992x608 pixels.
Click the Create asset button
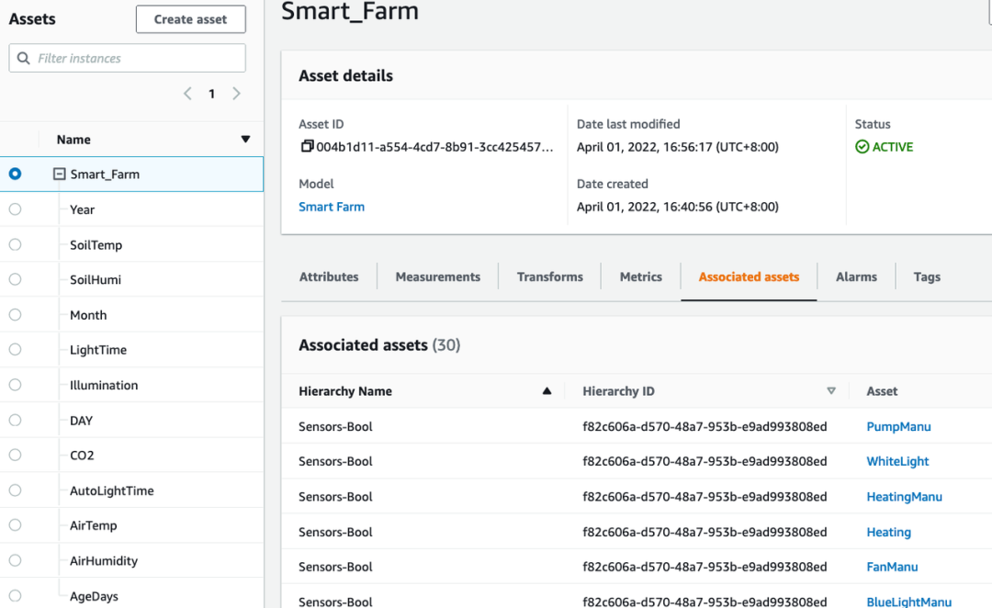click(190, 19)
